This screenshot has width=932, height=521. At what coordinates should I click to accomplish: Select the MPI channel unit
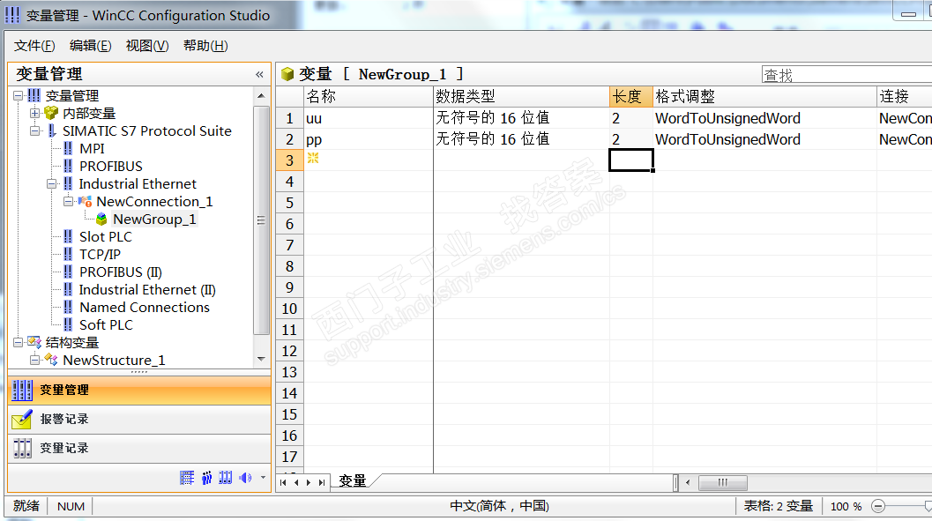point(92,148)
